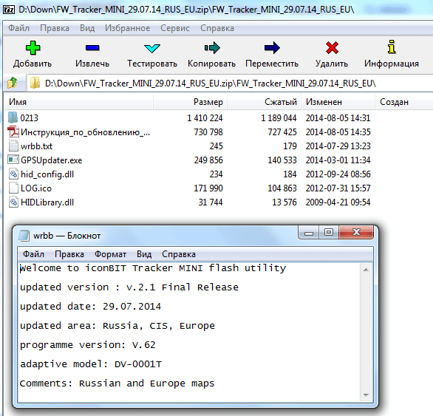
Task: Open the Справка menu in Notepad
Action: coord(179,254)
